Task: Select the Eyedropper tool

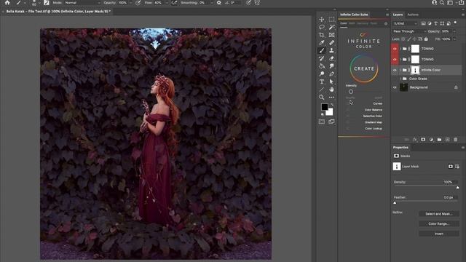Action: coord(322,43)
